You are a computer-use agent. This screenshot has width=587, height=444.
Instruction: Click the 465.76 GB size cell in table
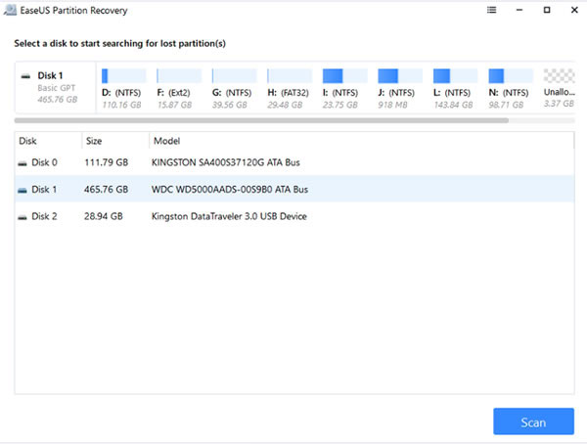pos(107,190)
